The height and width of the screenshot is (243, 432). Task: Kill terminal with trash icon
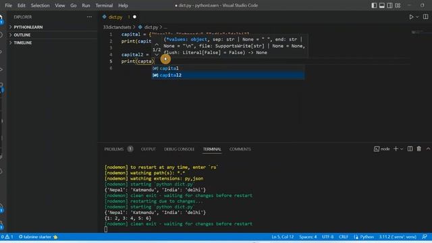pyautogui.click(x=418, y=148)
